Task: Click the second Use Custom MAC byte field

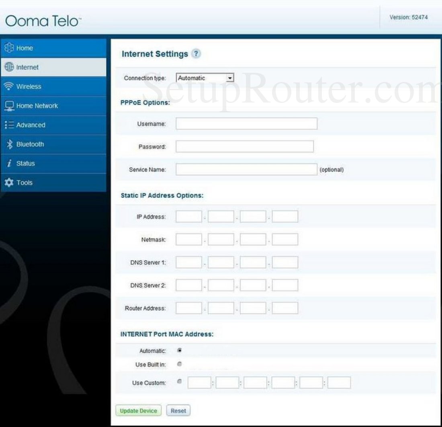Action: [227, 382]
